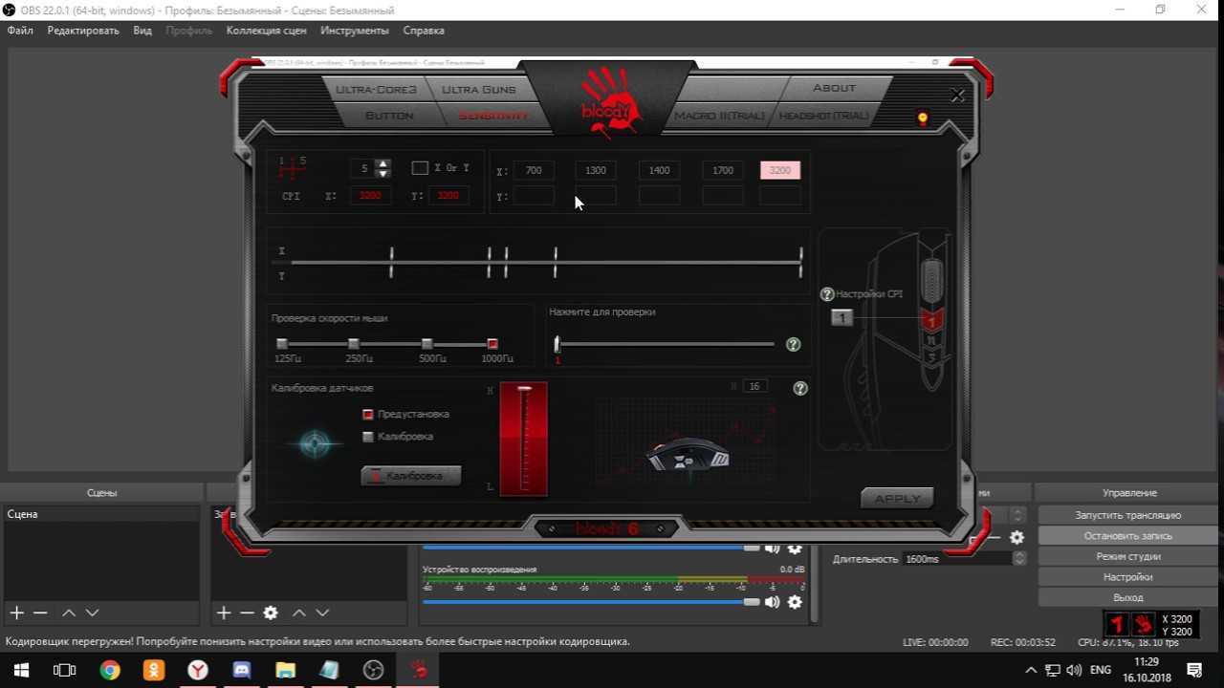Select the highlighted 3200 CPI preset
1224x688 pixels.
tap(780, 170)
